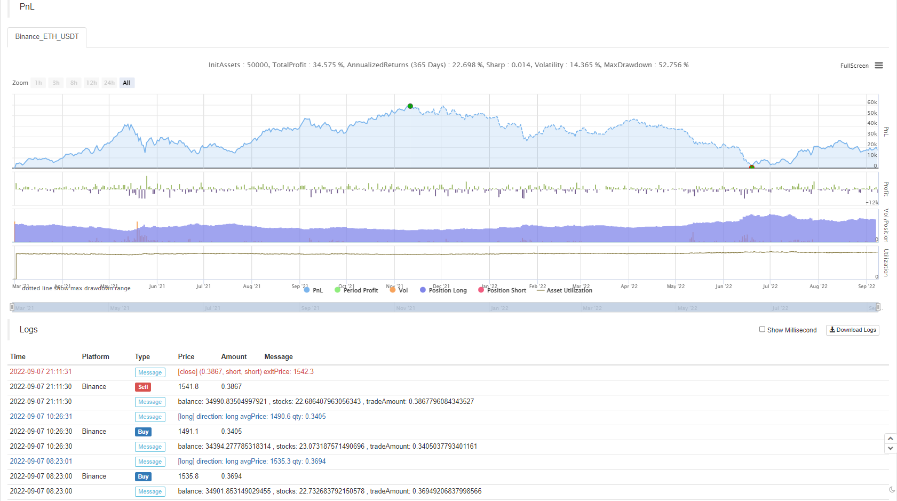897x501 pixels.
Task: Click Message badge for balance 34990.83504997921
Action: pos(150,402)
